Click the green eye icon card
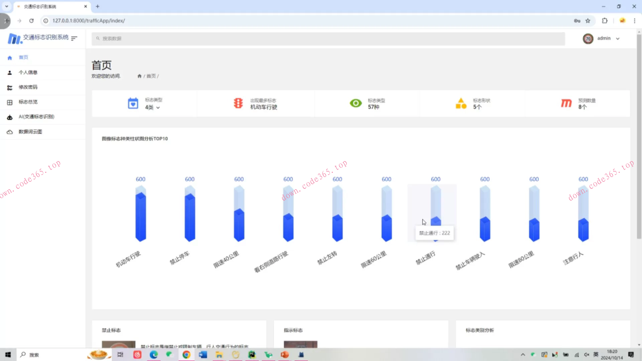Screen dimensions: 642x361 pos(355,103)
